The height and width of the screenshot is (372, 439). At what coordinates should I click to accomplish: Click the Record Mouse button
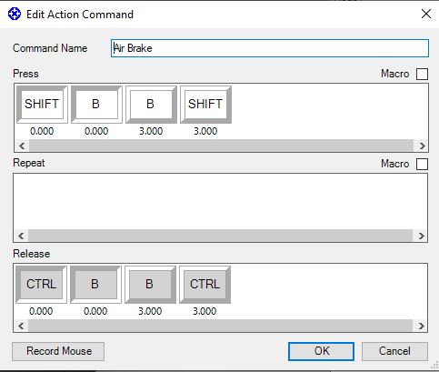pos(58,351)
